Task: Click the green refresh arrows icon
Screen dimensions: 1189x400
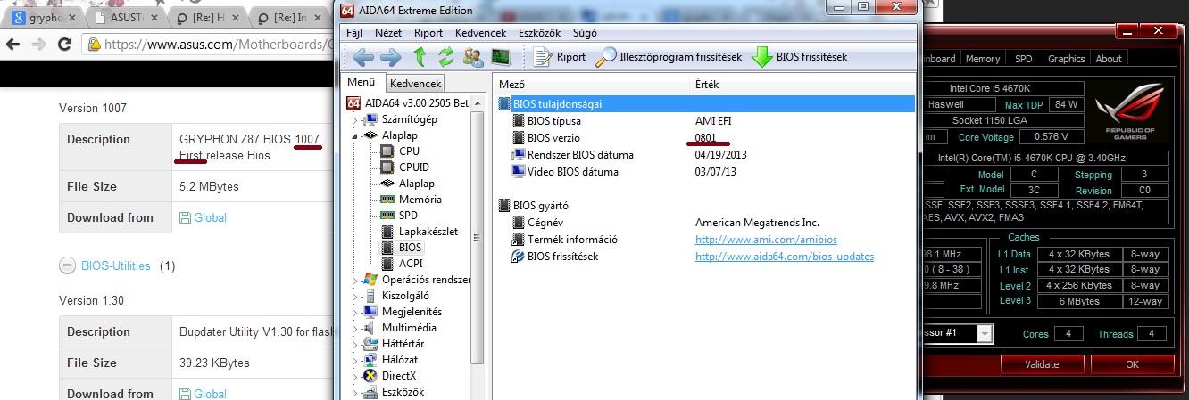Action: pyautogui.click(x=445, y=57)
